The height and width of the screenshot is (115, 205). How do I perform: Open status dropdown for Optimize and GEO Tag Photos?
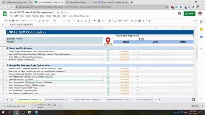(x=137, y=80)
